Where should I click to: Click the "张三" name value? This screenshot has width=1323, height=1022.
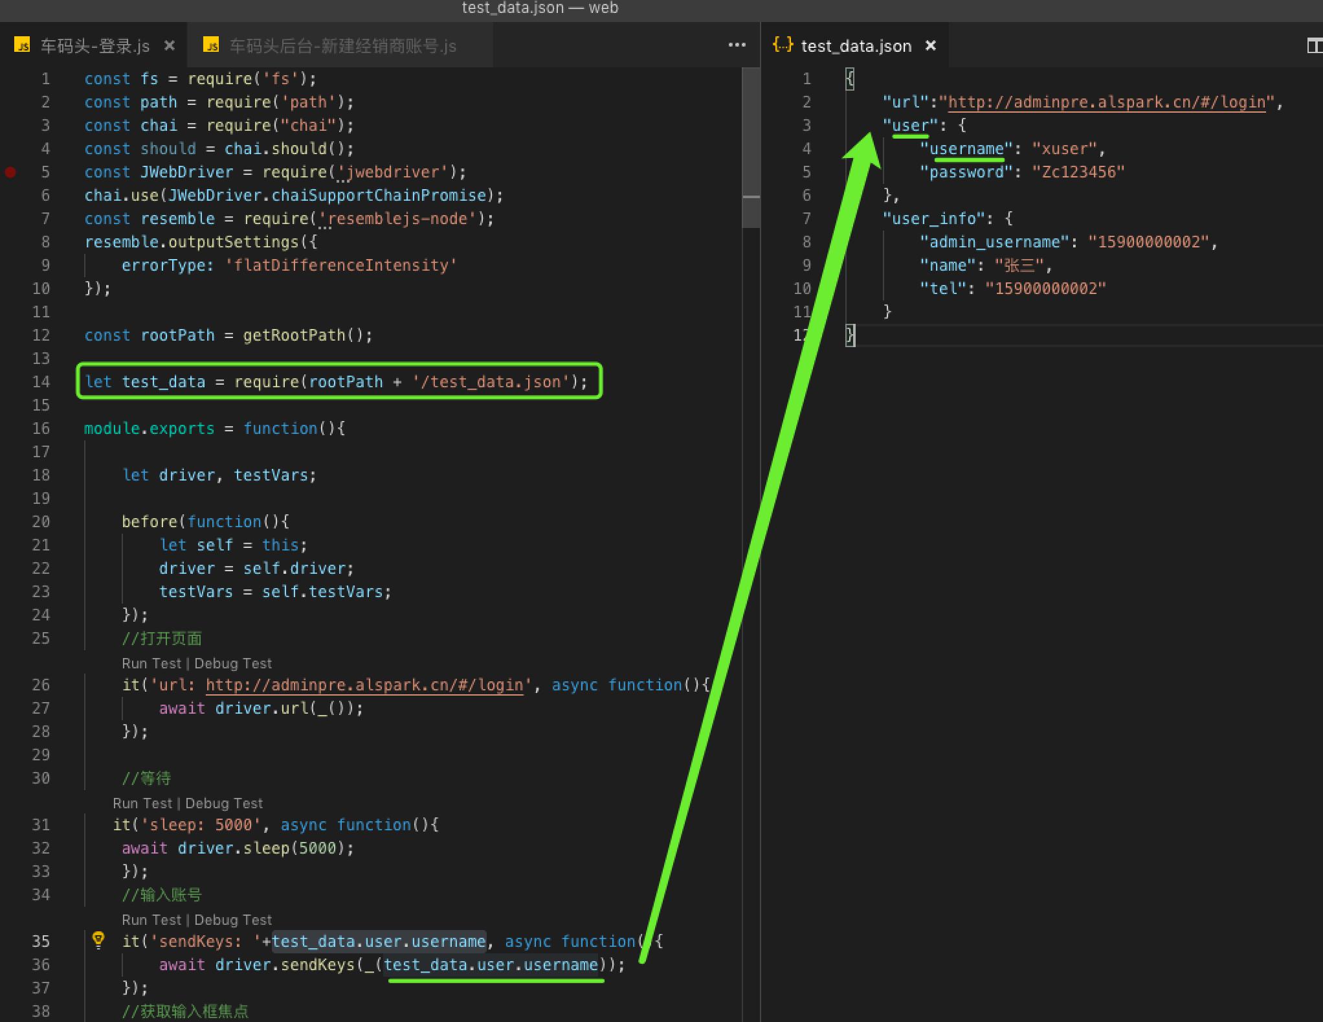coord(1019,265)
